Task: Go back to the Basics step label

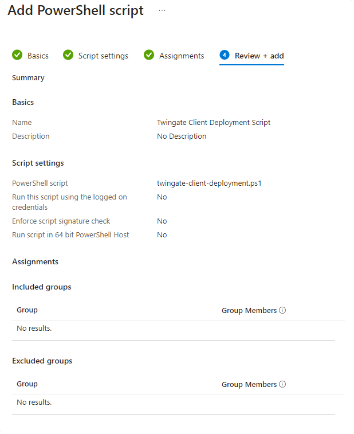Action: click(38, 56)
